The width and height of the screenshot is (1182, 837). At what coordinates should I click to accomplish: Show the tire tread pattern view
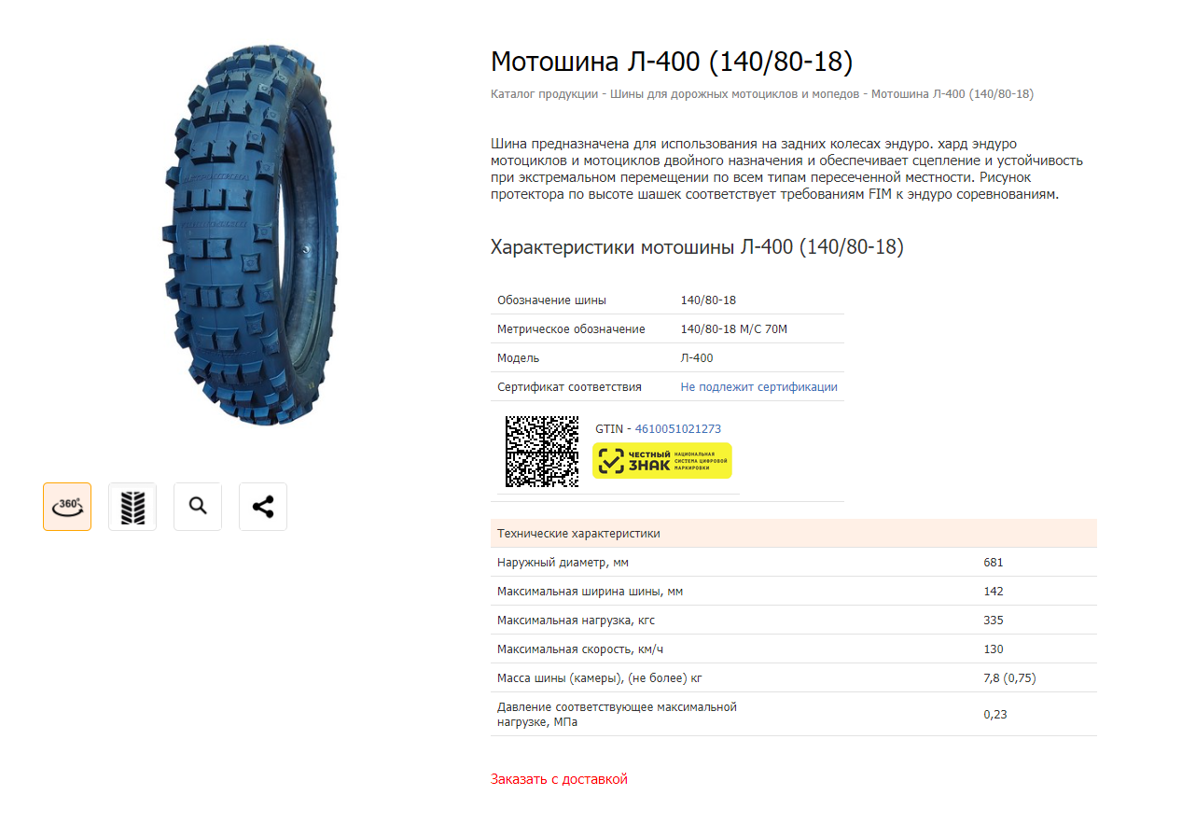(132, 507)
